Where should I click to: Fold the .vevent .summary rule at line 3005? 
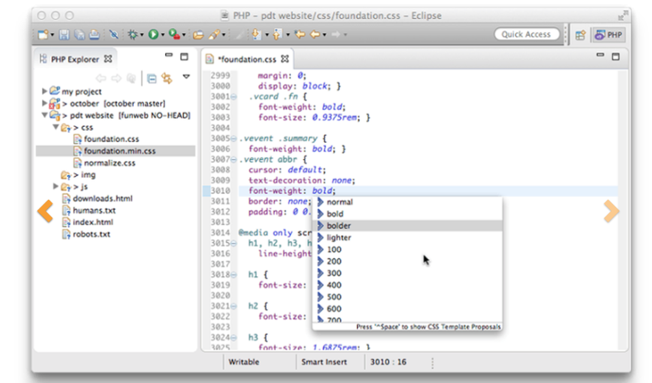click(233, 139)
